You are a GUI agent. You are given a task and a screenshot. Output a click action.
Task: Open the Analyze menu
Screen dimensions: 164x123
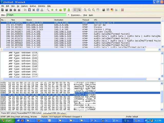(x=33, y=6)
